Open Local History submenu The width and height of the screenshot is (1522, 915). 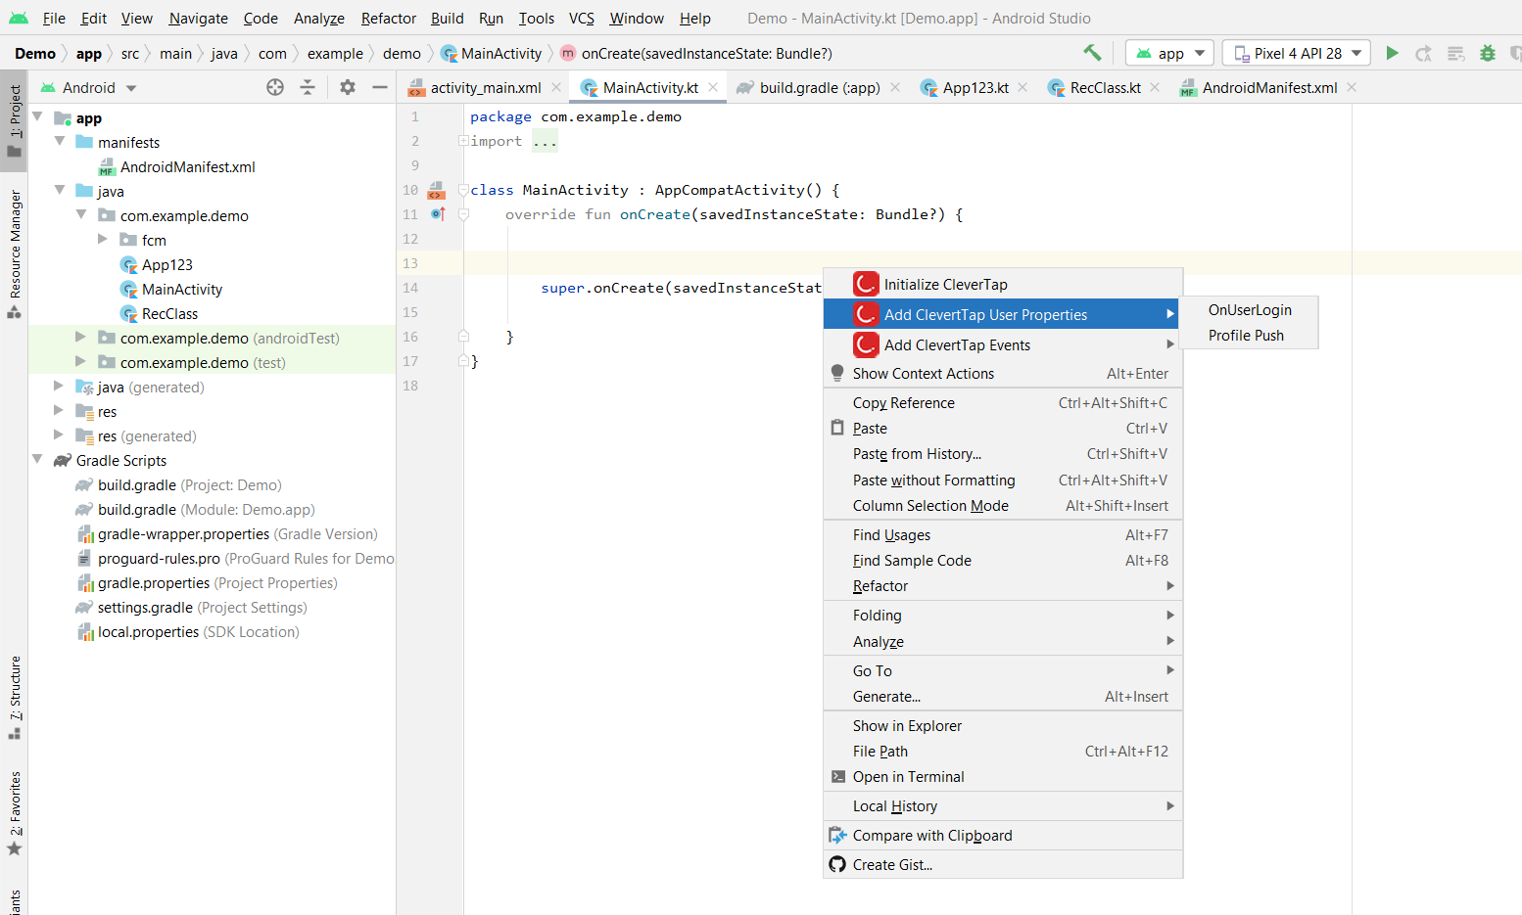point(1003,805)
